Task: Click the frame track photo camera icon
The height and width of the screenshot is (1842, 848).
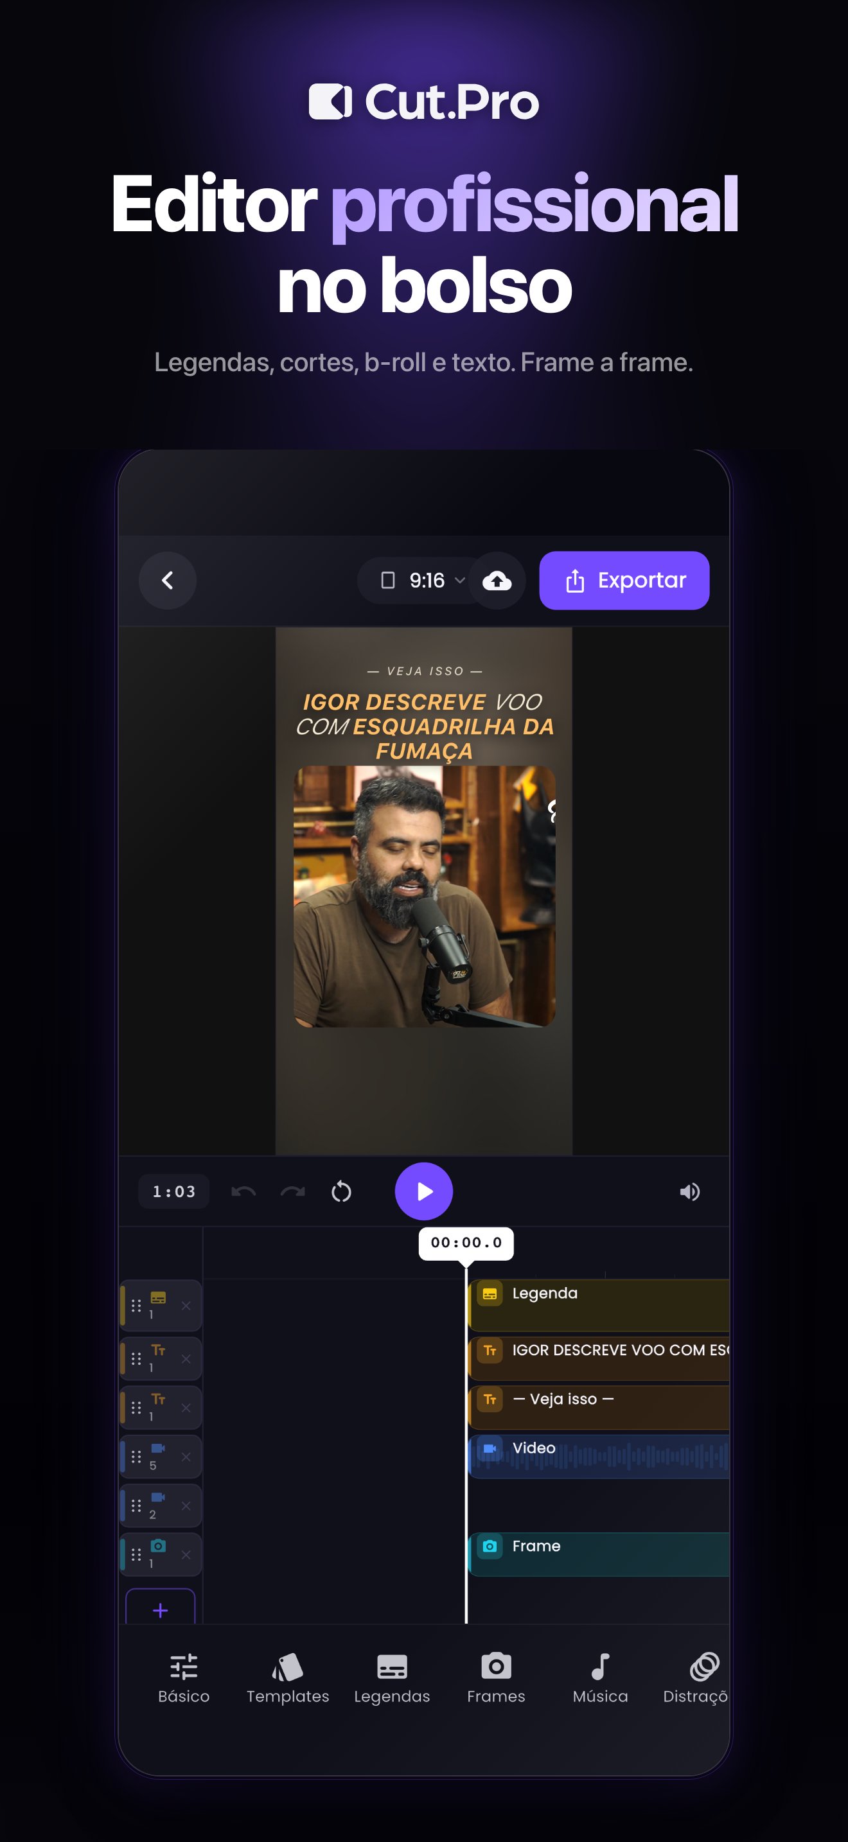Action: (158, 1546)
